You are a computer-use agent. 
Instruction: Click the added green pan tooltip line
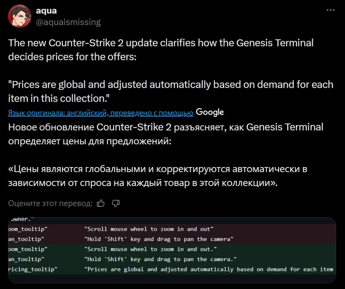coord(161,259)
